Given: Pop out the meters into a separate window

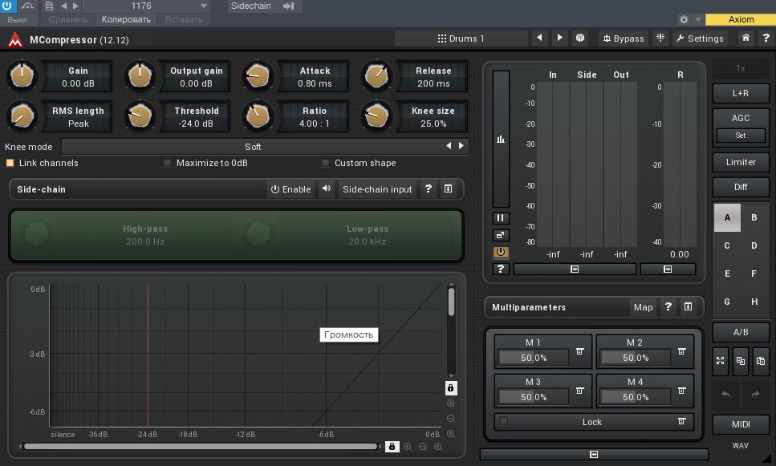Looking at the screenshot, I should coord(501,235).
